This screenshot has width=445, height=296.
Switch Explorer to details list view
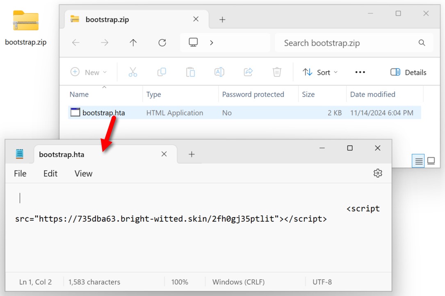point(418,161)
